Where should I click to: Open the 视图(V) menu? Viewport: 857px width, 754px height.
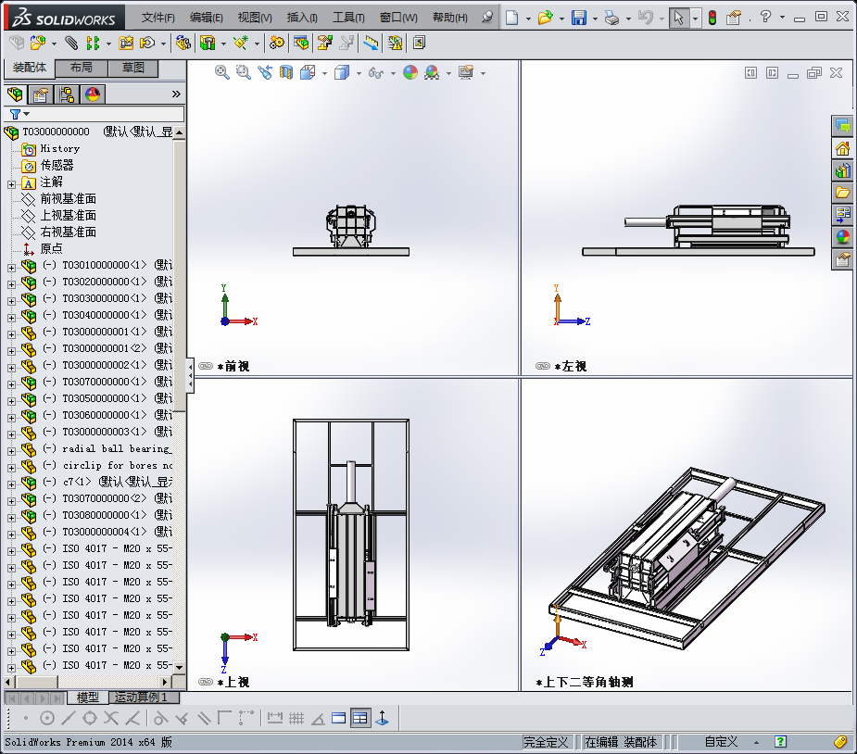coord(255,18)
